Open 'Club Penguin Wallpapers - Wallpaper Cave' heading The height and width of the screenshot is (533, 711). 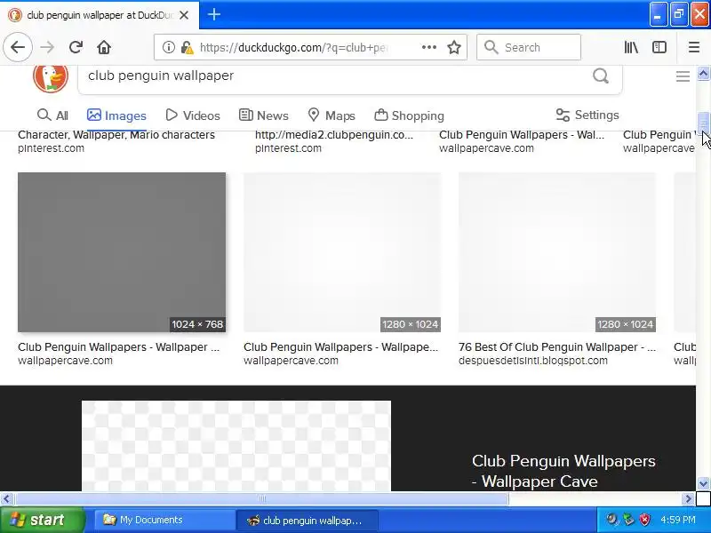(563, 471)
